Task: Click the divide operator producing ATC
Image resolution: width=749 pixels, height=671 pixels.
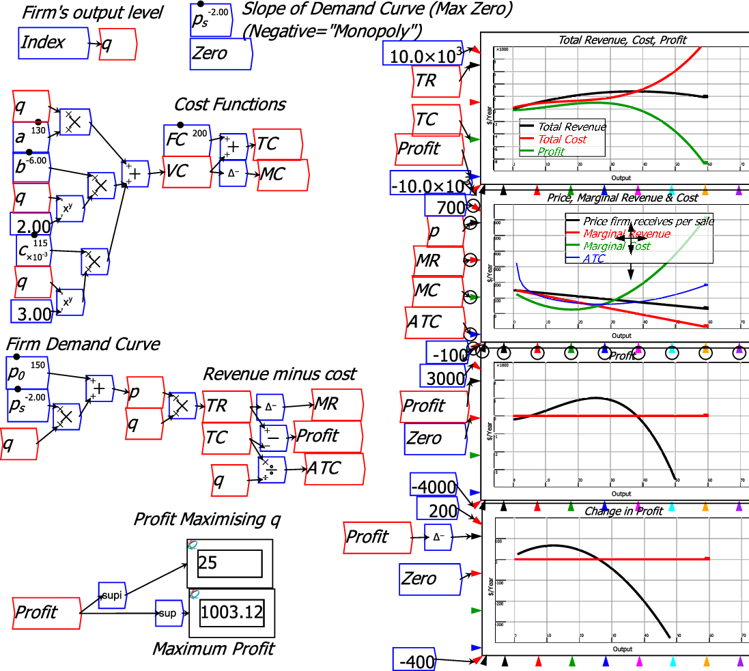Action: point(272,470)
